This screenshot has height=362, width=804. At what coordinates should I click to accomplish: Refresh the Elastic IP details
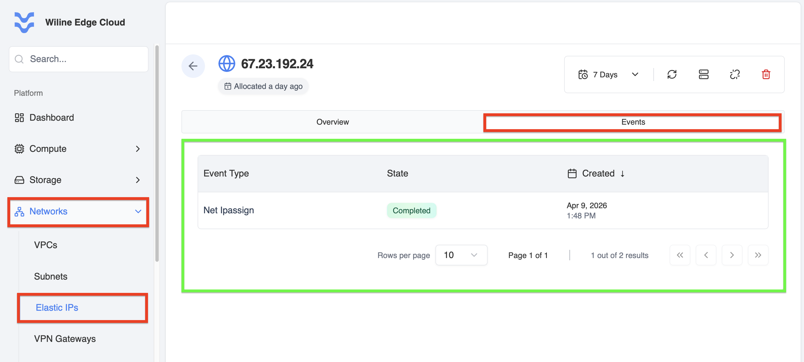coord(672,74)
